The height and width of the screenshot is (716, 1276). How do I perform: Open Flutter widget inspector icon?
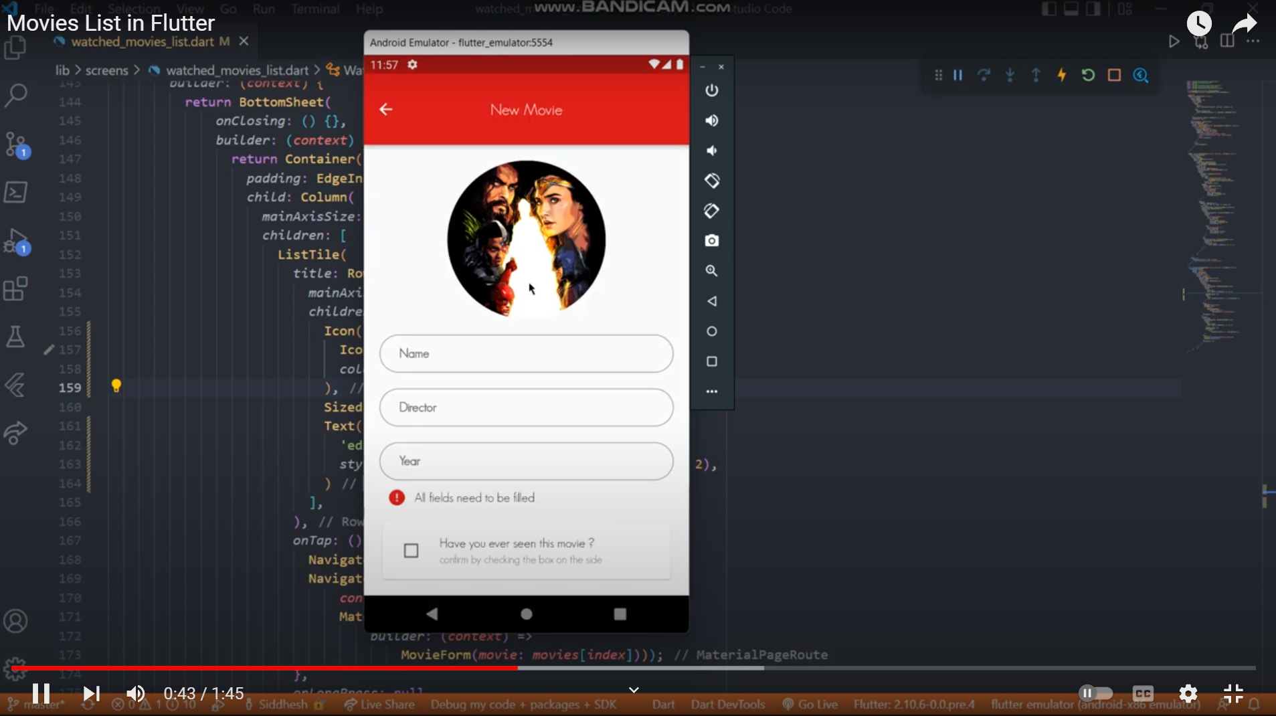coord(1141,75)
